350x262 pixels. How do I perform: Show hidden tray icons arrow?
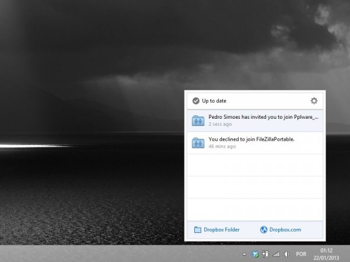[244, 254]
